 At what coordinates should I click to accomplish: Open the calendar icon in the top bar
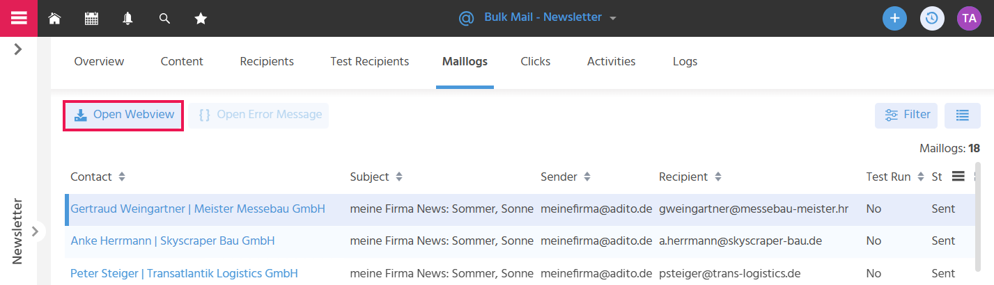click(x=91, y=19)
